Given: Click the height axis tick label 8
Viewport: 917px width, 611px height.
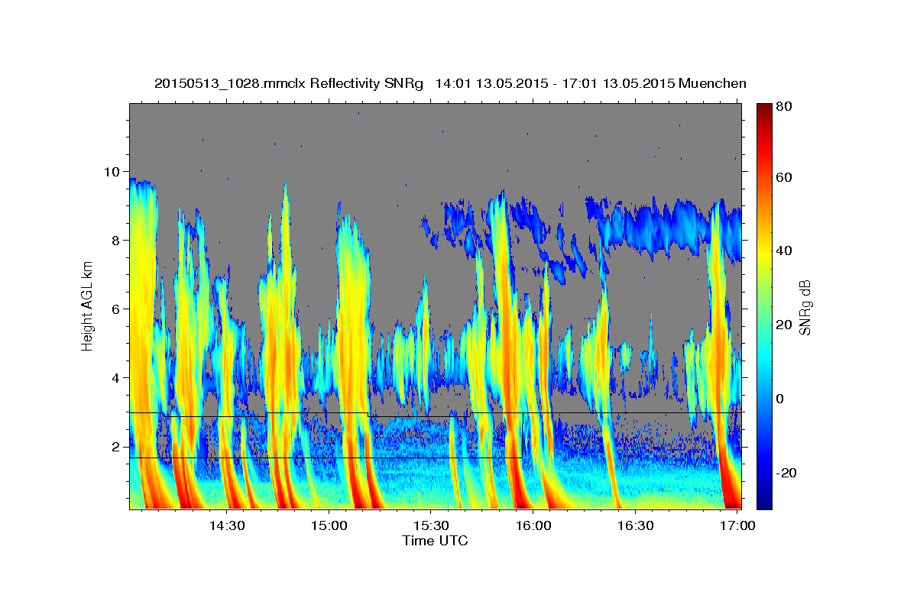Looking at the screenshot, I should [115, 241].
